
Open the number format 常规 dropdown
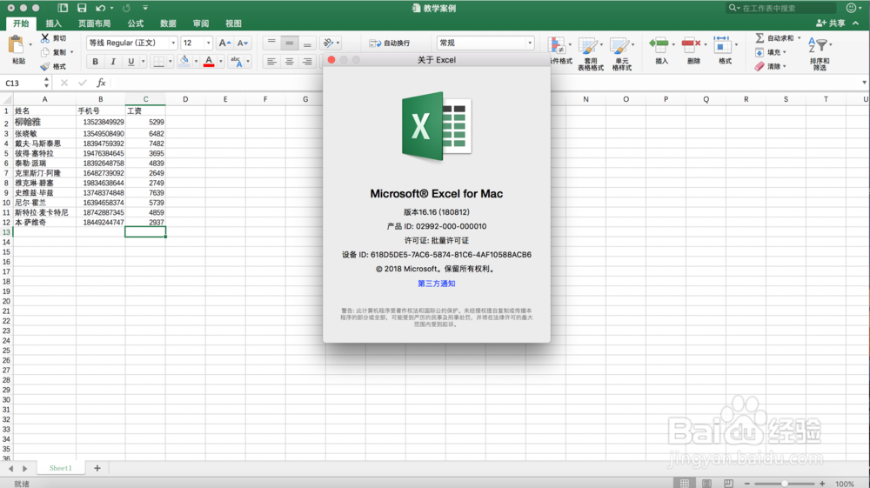coord(530,43)
